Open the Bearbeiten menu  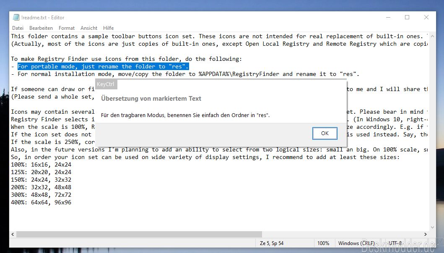click(x=41, y=28)
